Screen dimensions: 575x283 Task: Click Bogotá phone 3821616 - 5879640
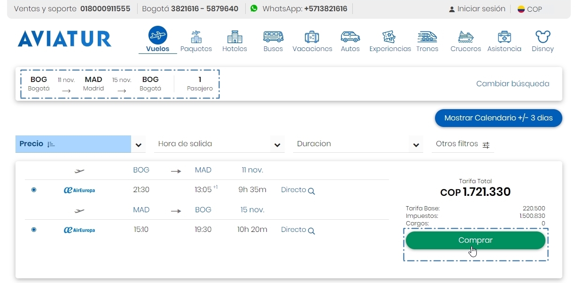click(x=204, y=9)
